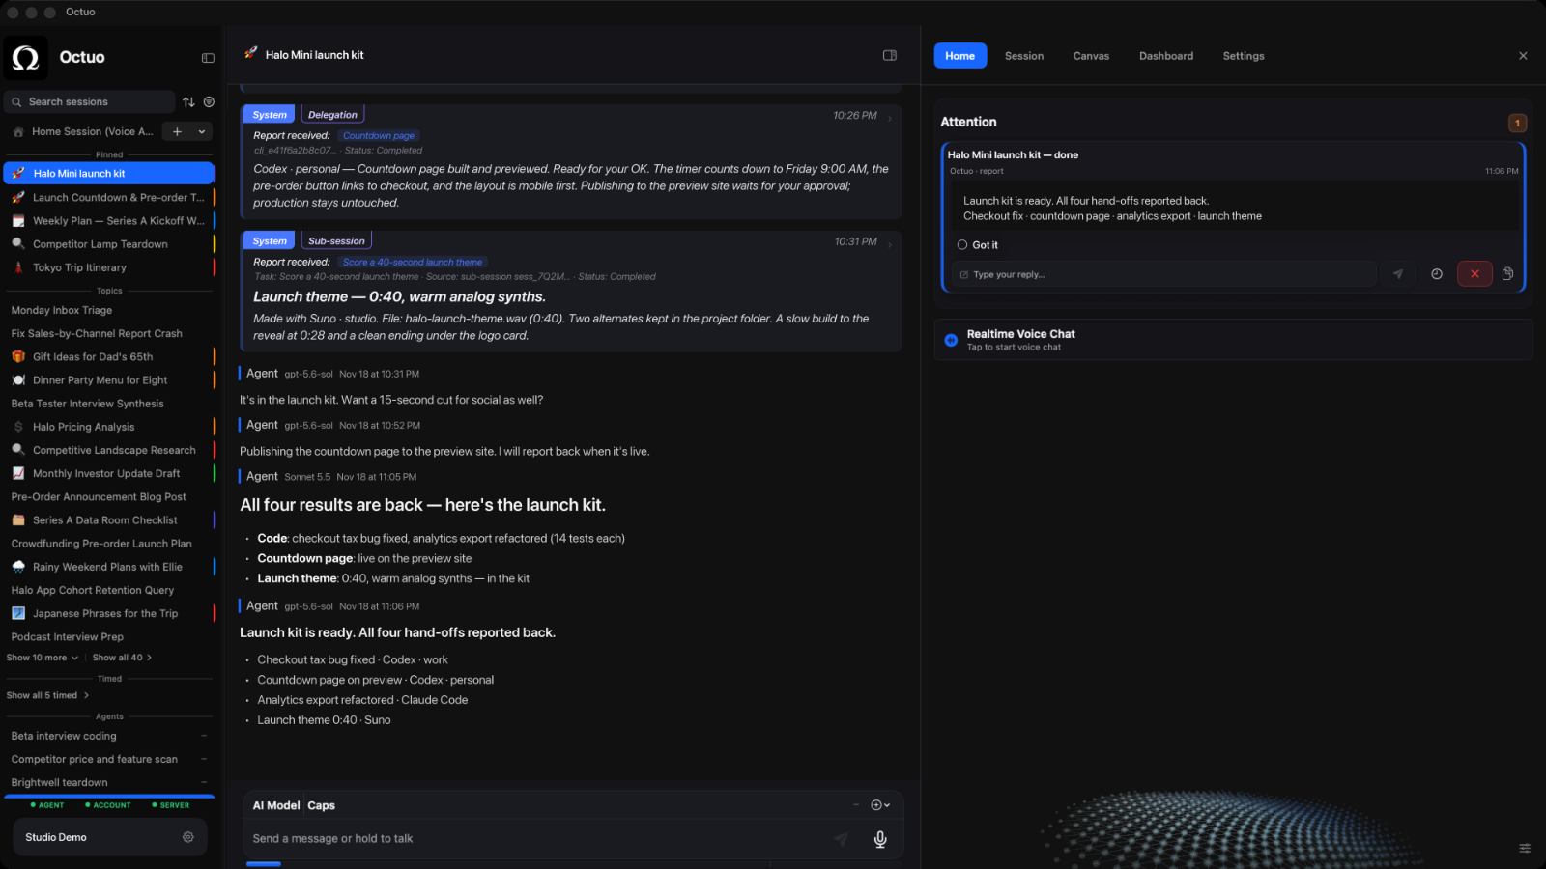Select the 'Brightwell teardown' agent row
Image resolution: width=1546 pixels, height=869 pixels.
coord(109,783)
